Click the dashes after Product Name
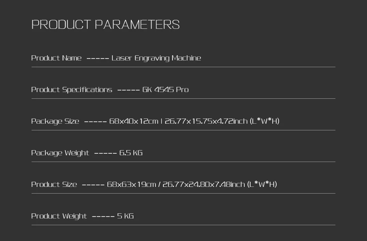Image resolution: width=367 pixels, height=241 pixels. [x=97, y=58]
